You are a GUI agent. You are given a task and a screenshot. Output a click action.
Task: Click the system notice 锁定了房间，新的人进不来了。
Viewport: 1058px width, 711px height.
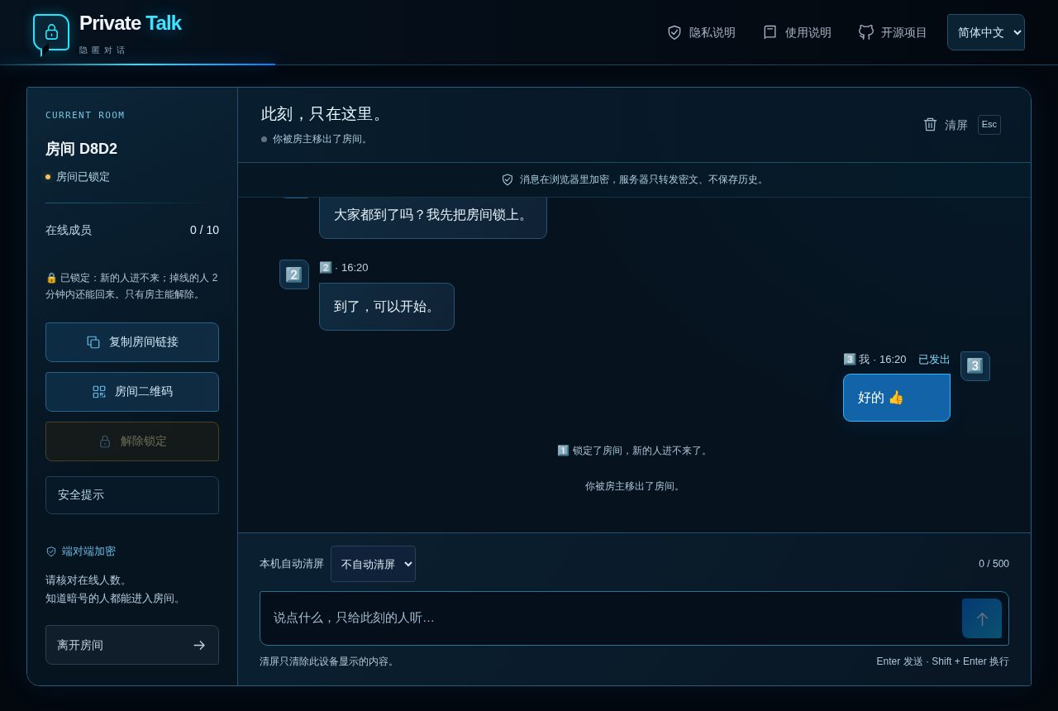coord(634,451)
